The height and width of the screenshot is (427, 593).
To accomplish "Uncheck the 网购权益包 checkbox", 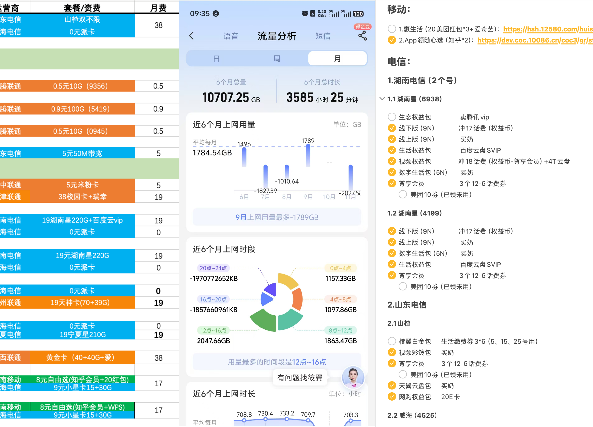I will point(392,397).
